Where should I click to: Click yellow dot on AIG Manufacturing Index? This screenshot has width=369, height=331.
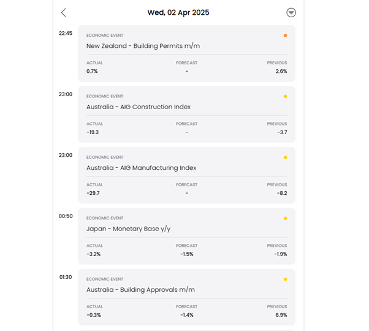285,158
